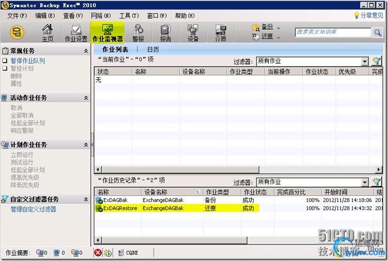This screenshot has width=388, height=261.
Task: Click the ExDAGRestore job icon
Action: point(99,208)
